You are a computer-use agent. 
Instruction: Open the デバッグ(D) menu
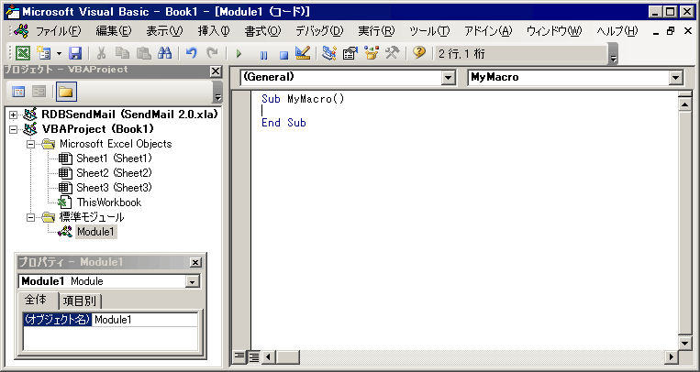click(x=319, y=31)
